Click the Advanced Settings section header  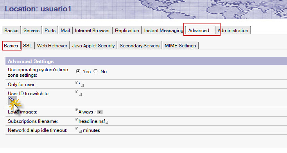(x=146, y=61)
